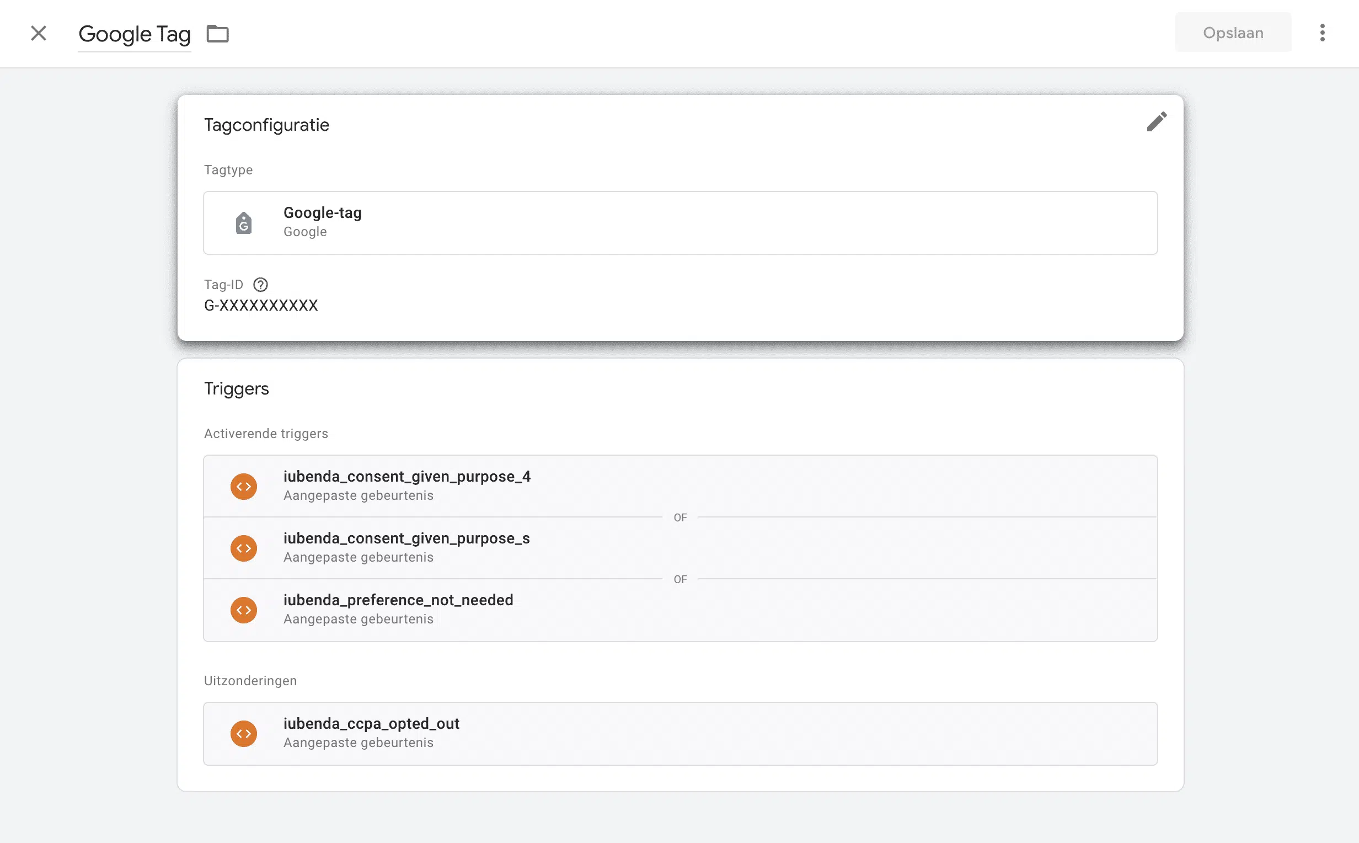The width and height of the screenshot is (1359, 843).
Task: Click icon of iubenda_ccpa_opted_out exception
Action: pos(243,733)
